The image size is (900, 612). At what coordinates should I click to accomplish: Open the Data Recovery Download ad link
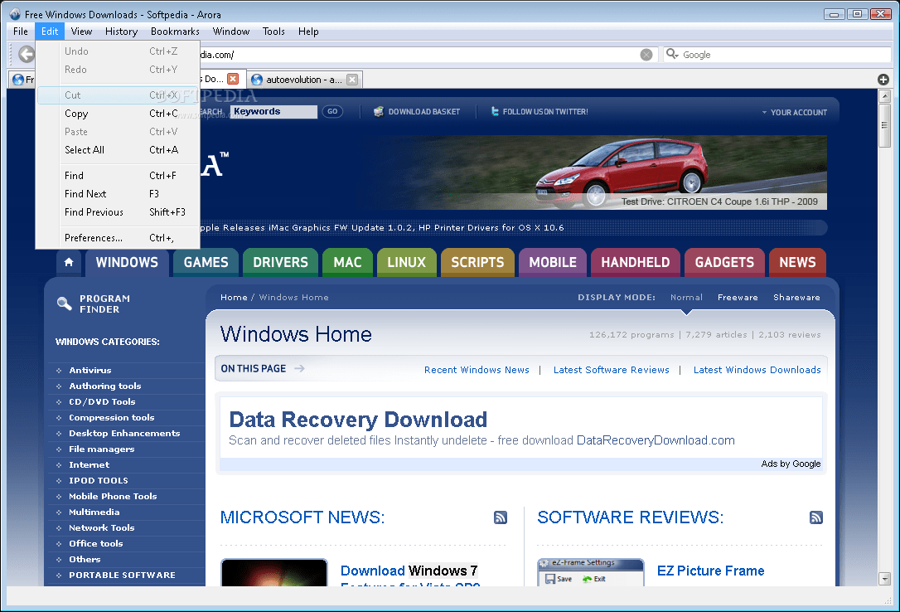(357, 420)
